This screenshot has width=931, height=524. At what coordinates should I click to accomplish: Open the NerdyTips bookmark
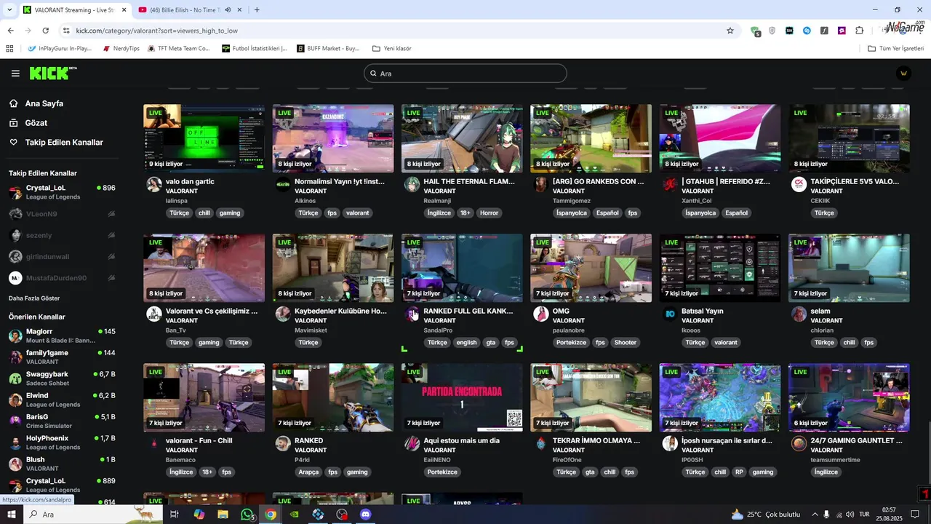click(x=121, y=49)
